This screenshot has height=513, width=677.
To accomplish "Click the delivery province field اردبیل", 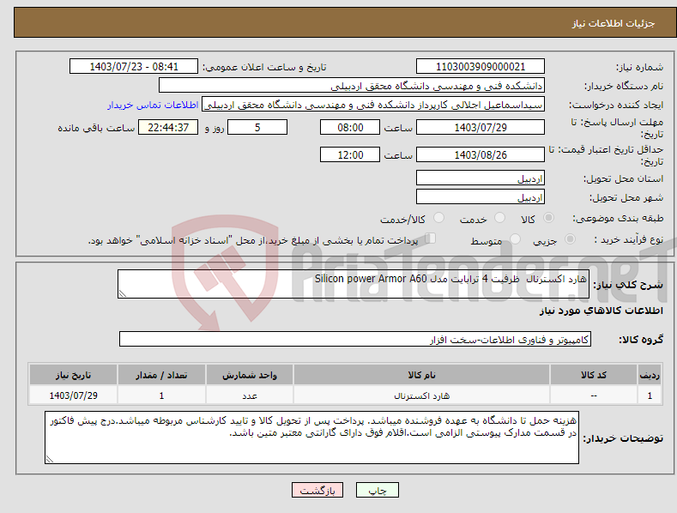I will click(x=481, y=178).
